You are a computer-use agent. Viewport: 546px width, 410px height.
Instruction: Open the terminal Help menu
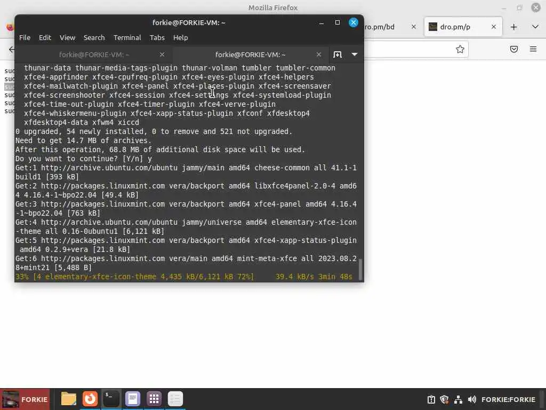pos(180,38)
